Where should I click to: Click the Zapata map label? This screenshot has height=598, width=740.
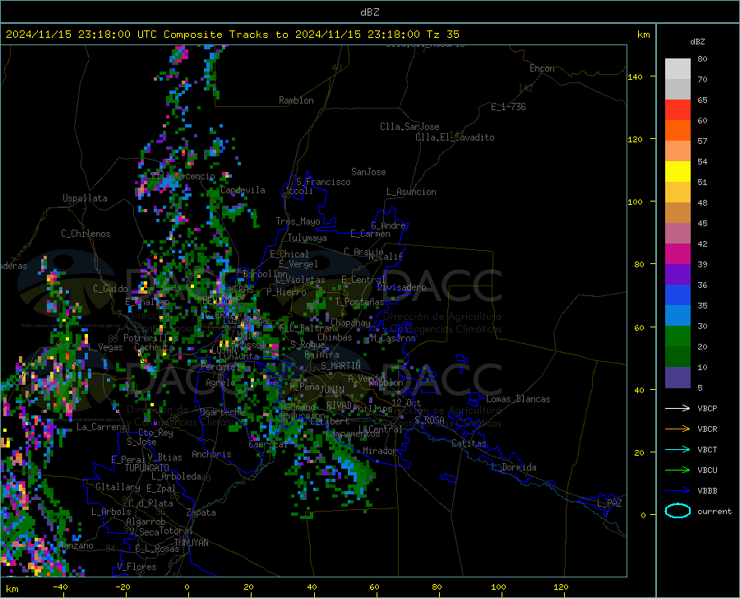(201, 512)
